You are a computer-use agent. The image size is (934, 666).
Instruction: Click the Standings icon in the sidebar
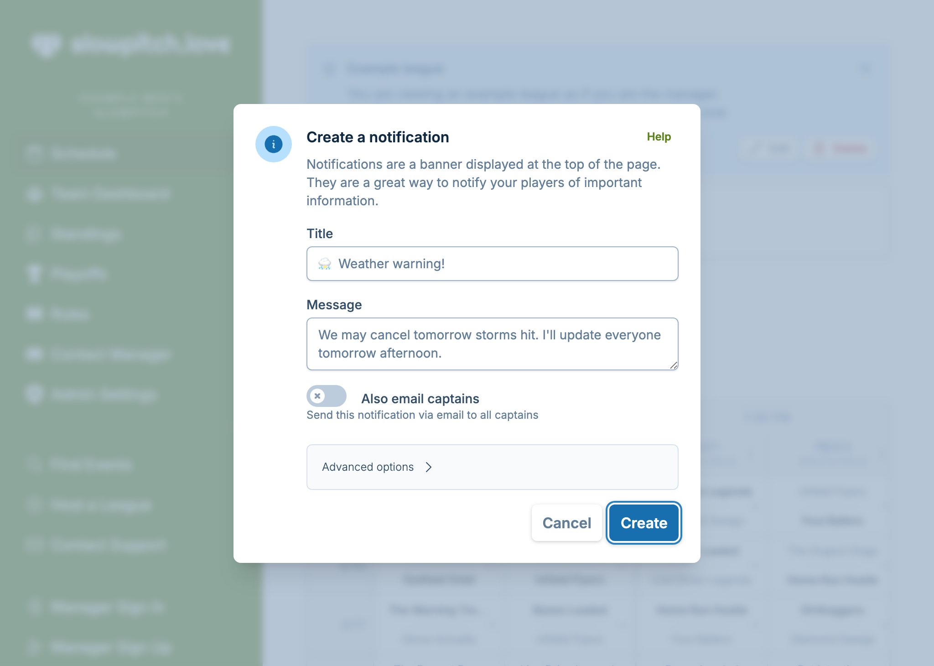pos(34,234)
